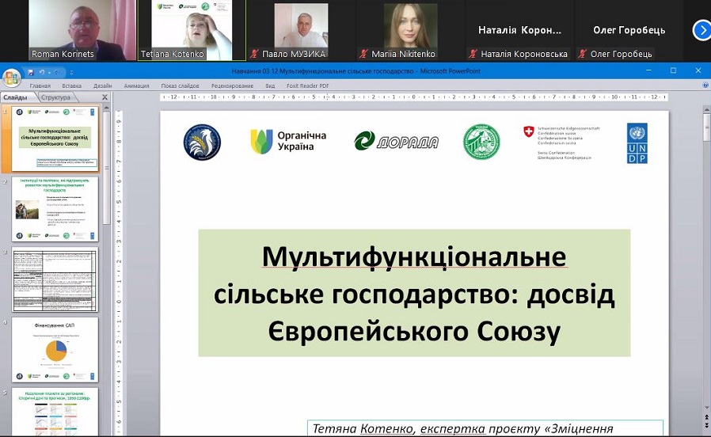The width and height of the screenshot is (711, 437).
Task: Select slide 1 thumbnail
Action: (55, 139)
